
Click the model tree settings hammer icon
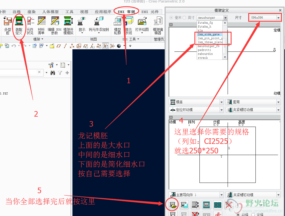(x=51, y=65)
